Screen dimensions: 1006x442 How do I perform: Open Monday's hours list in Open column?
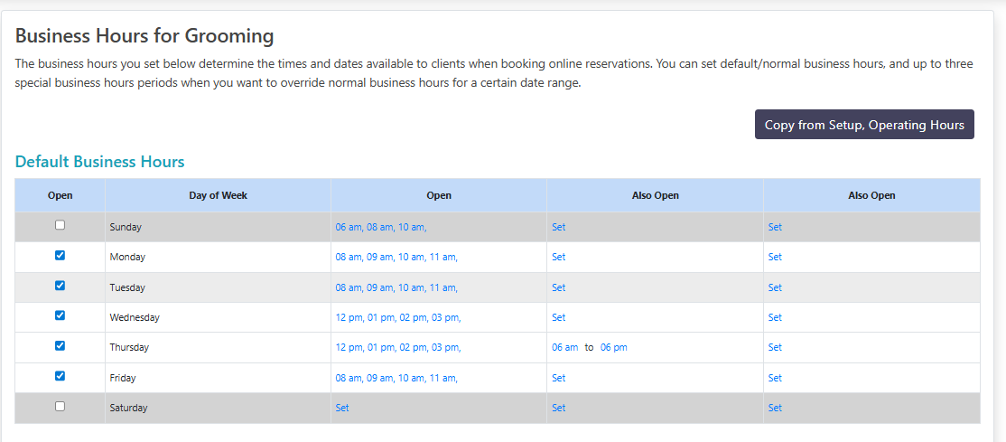pos(396,257)
